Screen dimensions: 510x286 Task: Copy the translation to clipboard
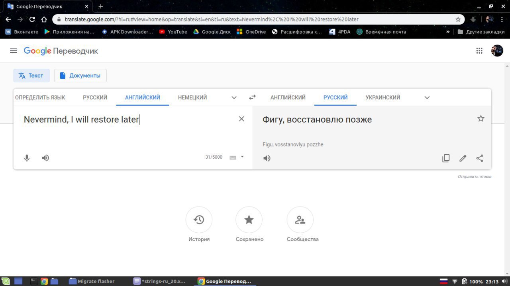tap(446, 158)
